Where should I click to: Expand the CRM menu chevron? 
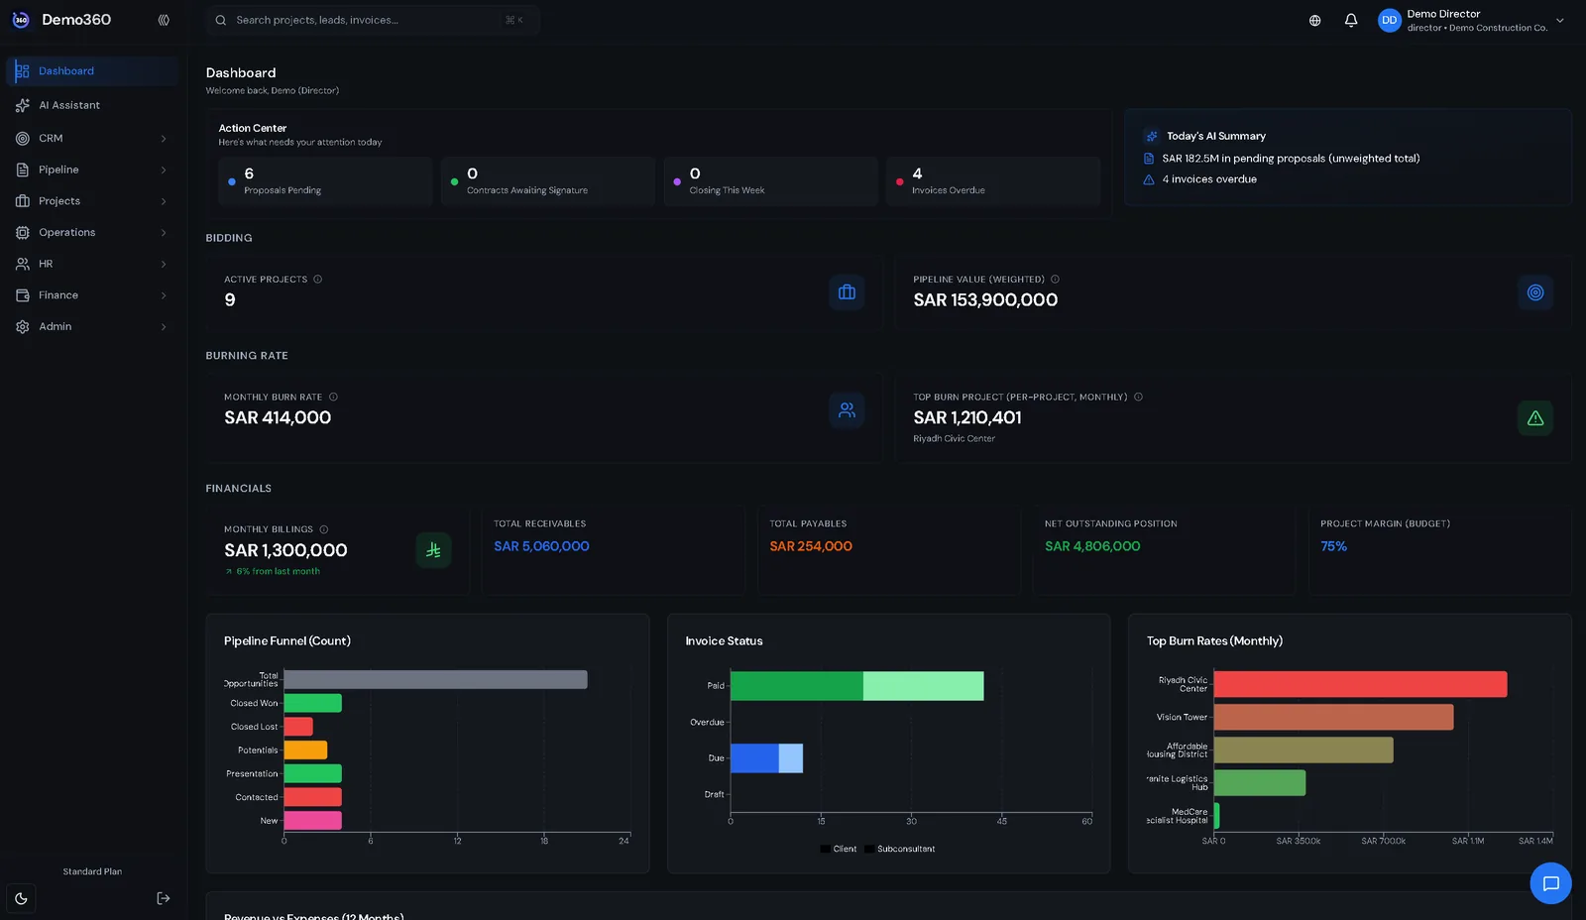[164, 139]
